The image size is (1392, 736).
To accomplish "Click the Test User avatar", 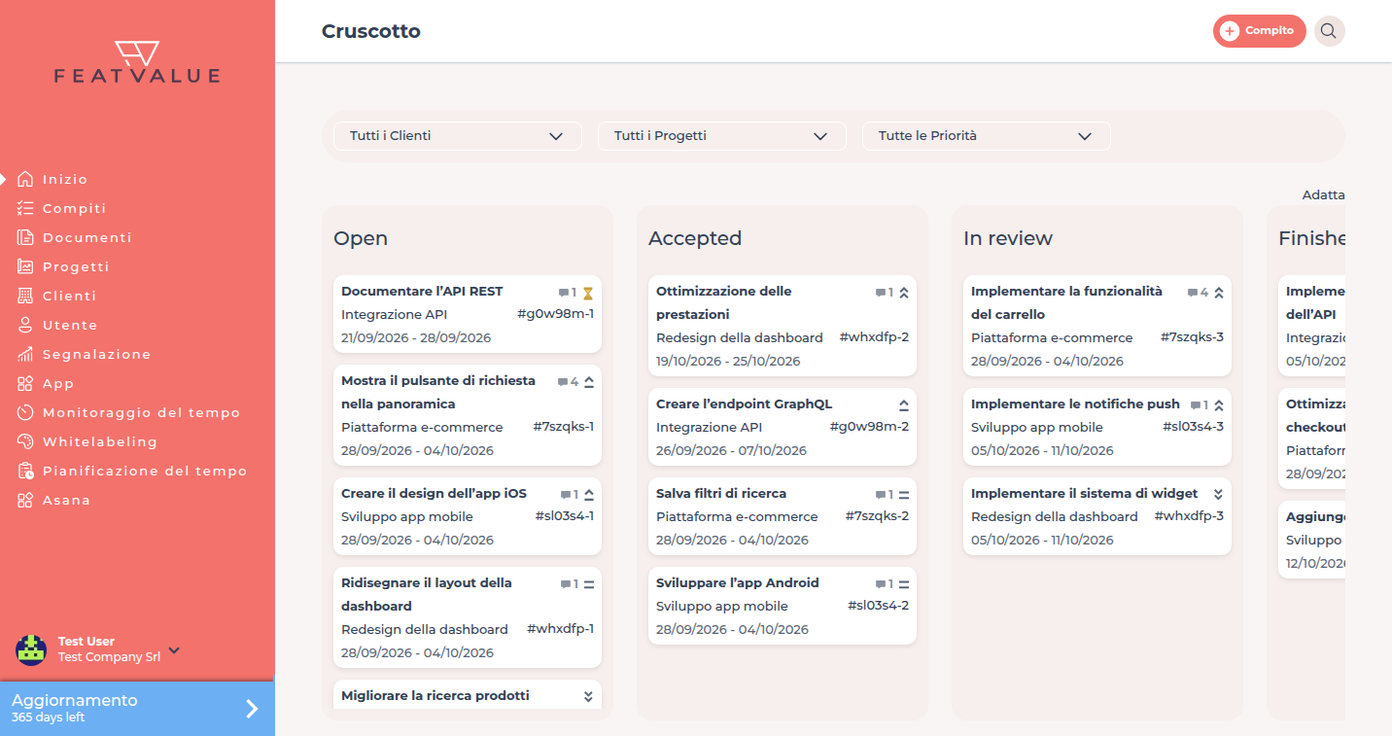I will coord(31,649).
